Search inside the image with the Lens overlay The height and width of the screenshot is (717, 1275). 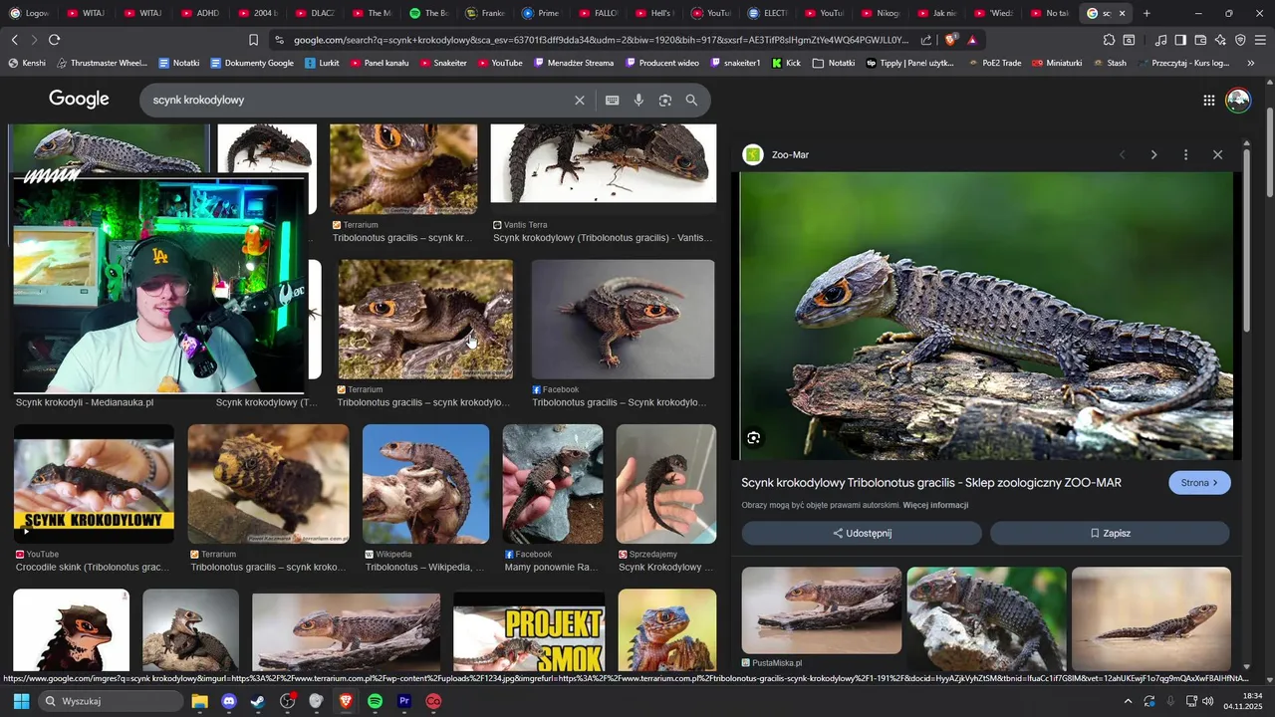[754, 438]
